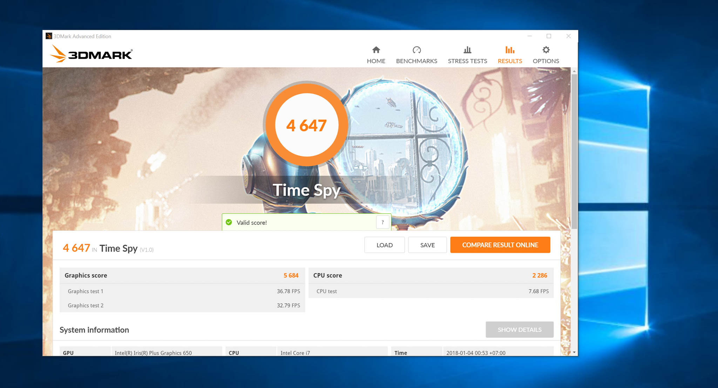The image size is (718, 388).
Task: Click the Options gear icon
Action: (546, 50)
